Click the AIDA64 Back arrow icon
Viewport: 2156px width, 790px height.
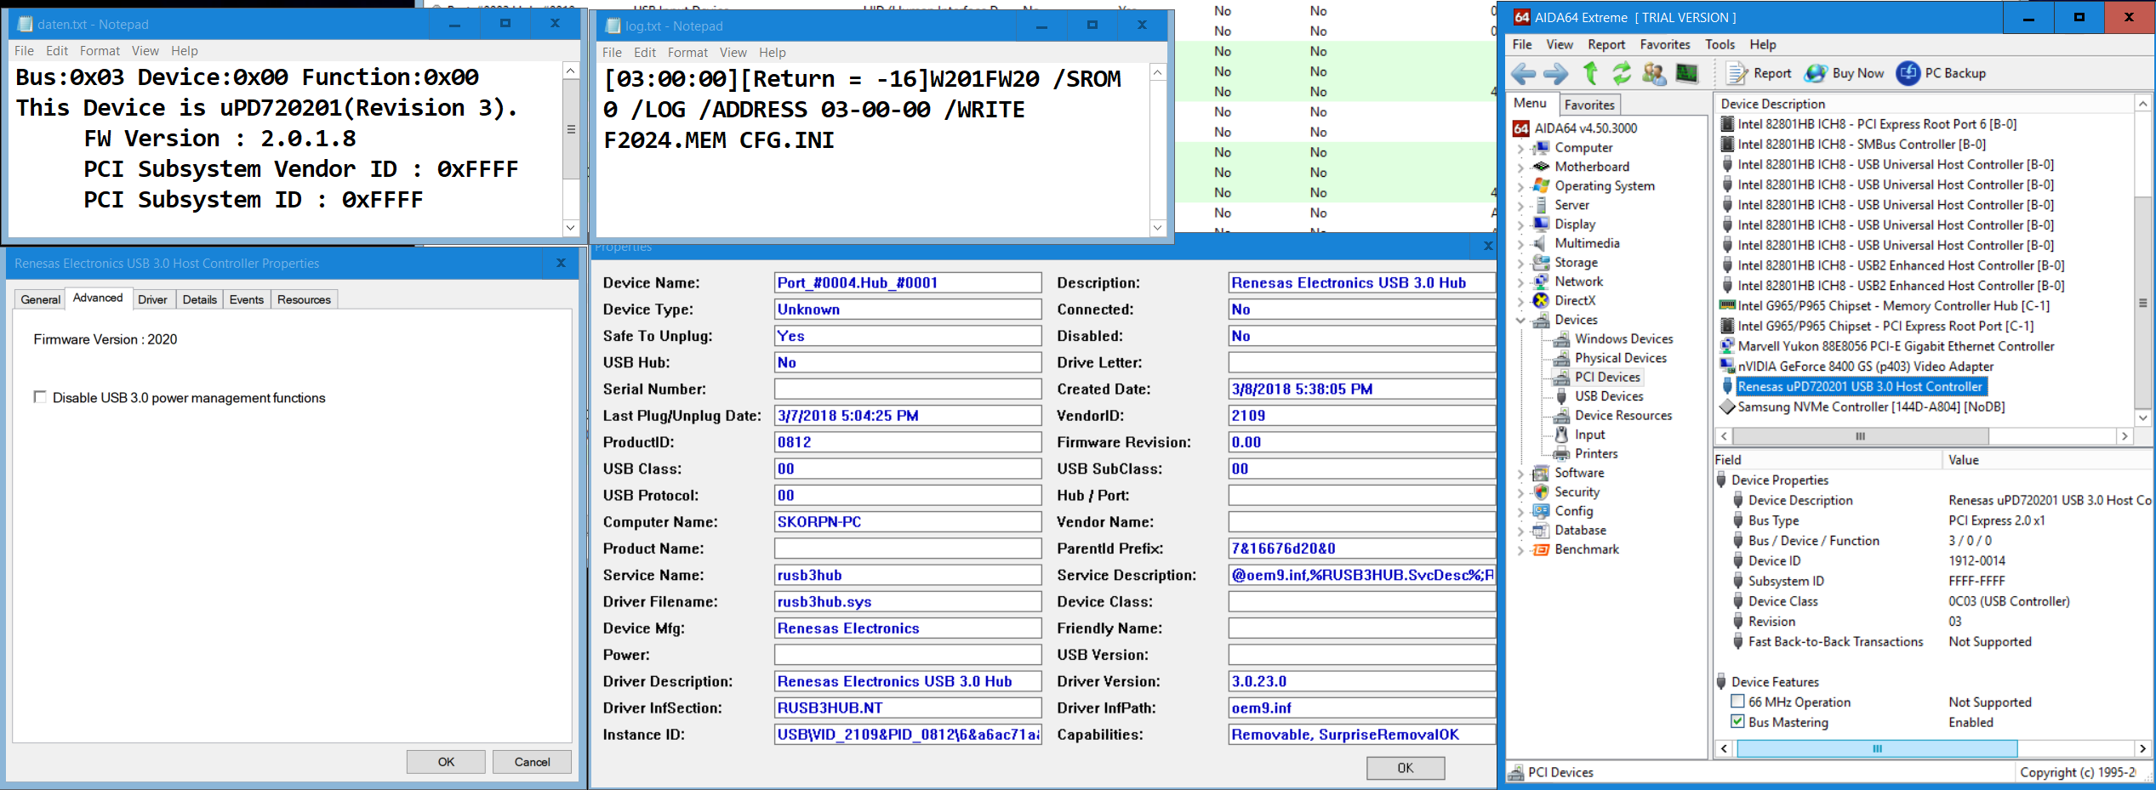tap(1524, 74)
